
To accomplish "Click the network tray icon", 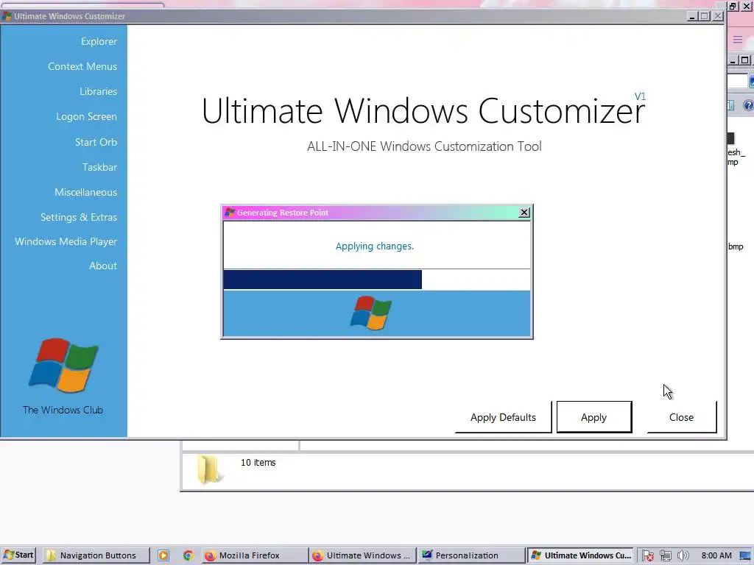I will (666, 555).
